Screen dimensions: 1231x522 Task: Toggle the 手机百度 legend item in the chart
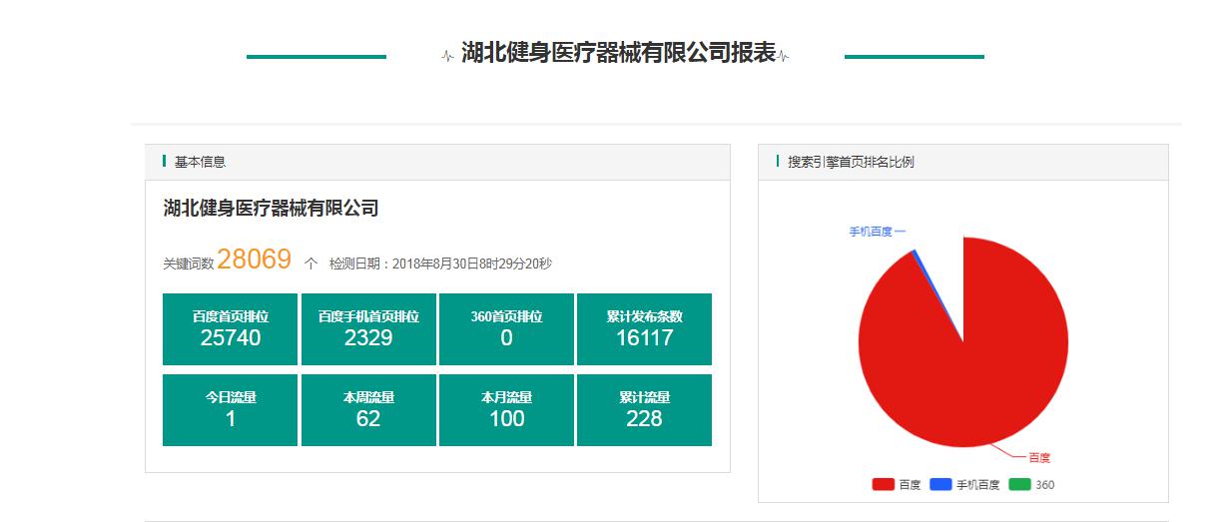coord(964,485)
